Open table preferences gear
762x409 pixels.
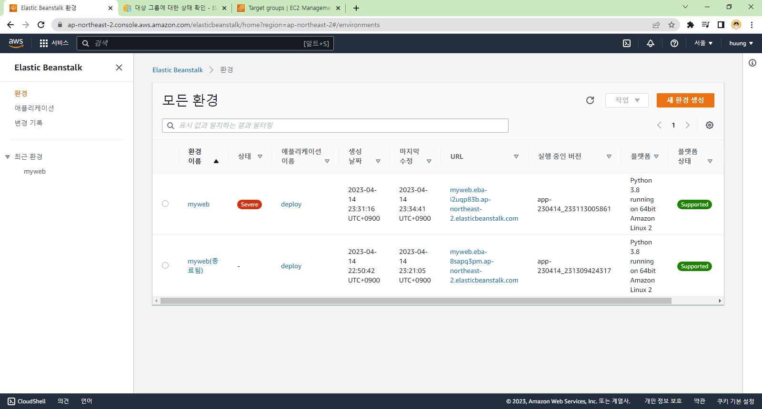point(710,125)
